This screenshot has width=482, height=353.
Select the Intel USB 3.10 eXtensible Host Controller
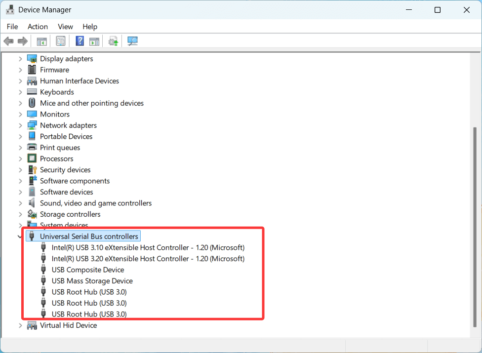click(148, 247)
